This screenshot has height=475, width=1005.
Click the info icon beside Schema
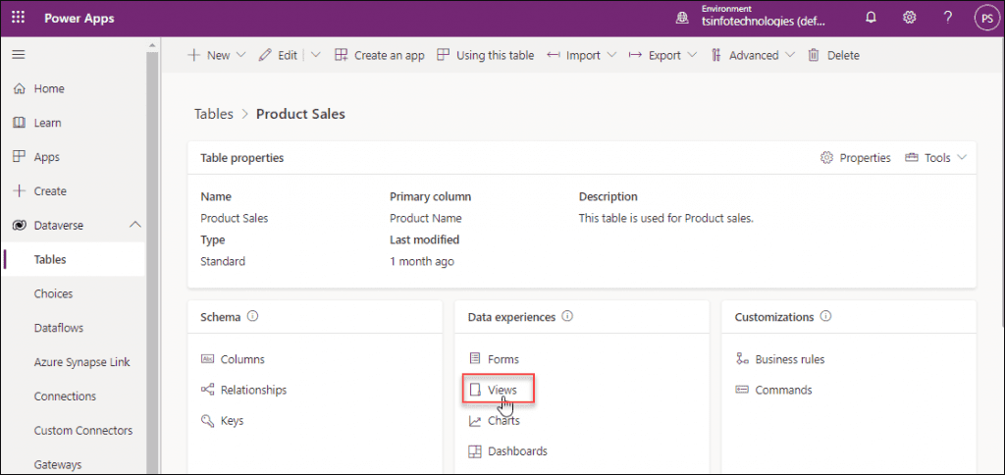252,317
